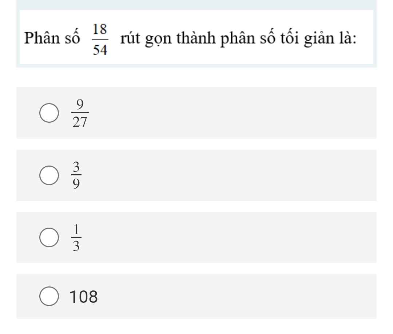The width and height of the screenshot is (393, 334).
Task: Click the fraction label 3/9
Action: [x=76, y=176]
